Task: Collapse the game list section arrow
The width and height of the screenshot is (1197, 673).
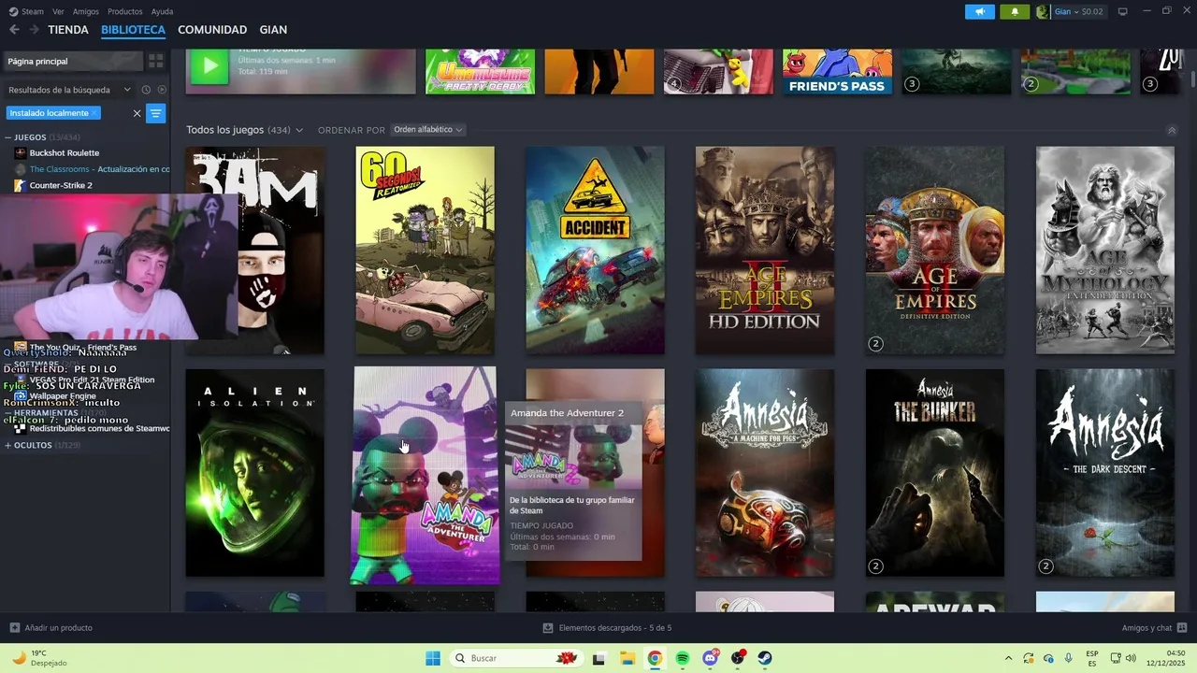Action: (1172, 130)
